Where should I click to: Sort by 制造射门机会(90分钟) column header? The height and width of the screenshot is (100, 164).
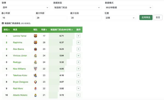point(61,30)
